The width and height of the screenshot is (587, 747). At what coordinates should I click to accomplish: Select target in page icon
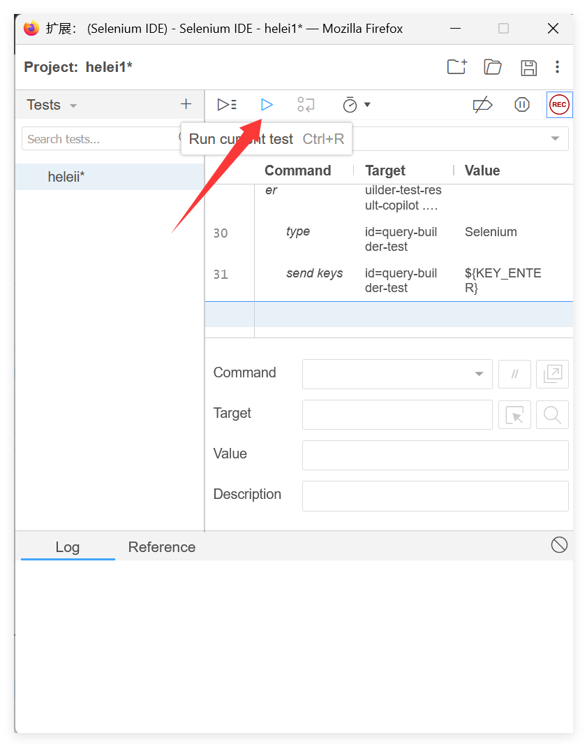click(x=514, y=414)
